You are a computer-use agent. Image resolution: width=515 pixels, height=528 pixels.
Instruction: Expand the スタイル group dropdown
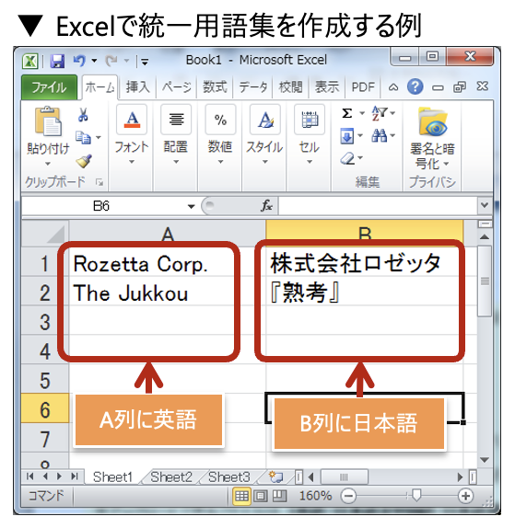click(x=265, y=162)
